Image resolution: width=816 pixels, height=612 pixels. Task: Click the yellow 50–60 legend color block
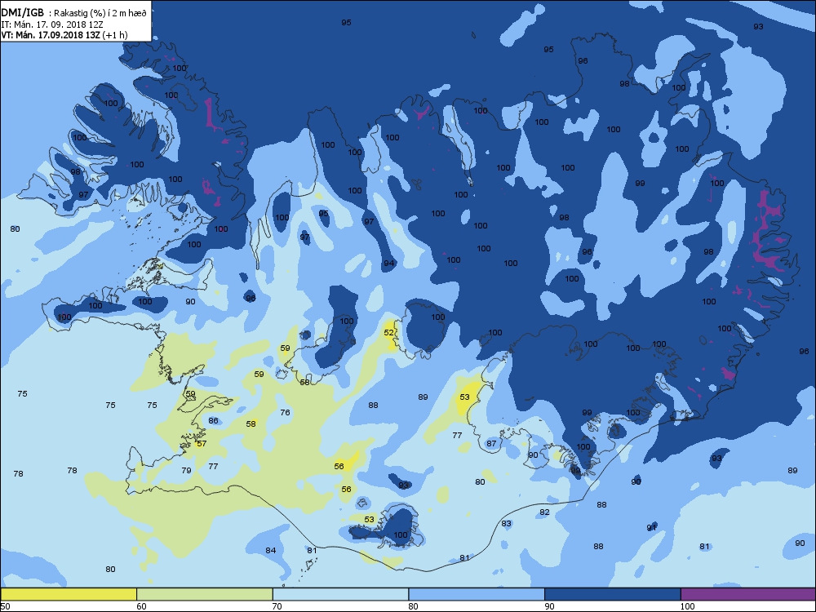[x=69, y=594]
